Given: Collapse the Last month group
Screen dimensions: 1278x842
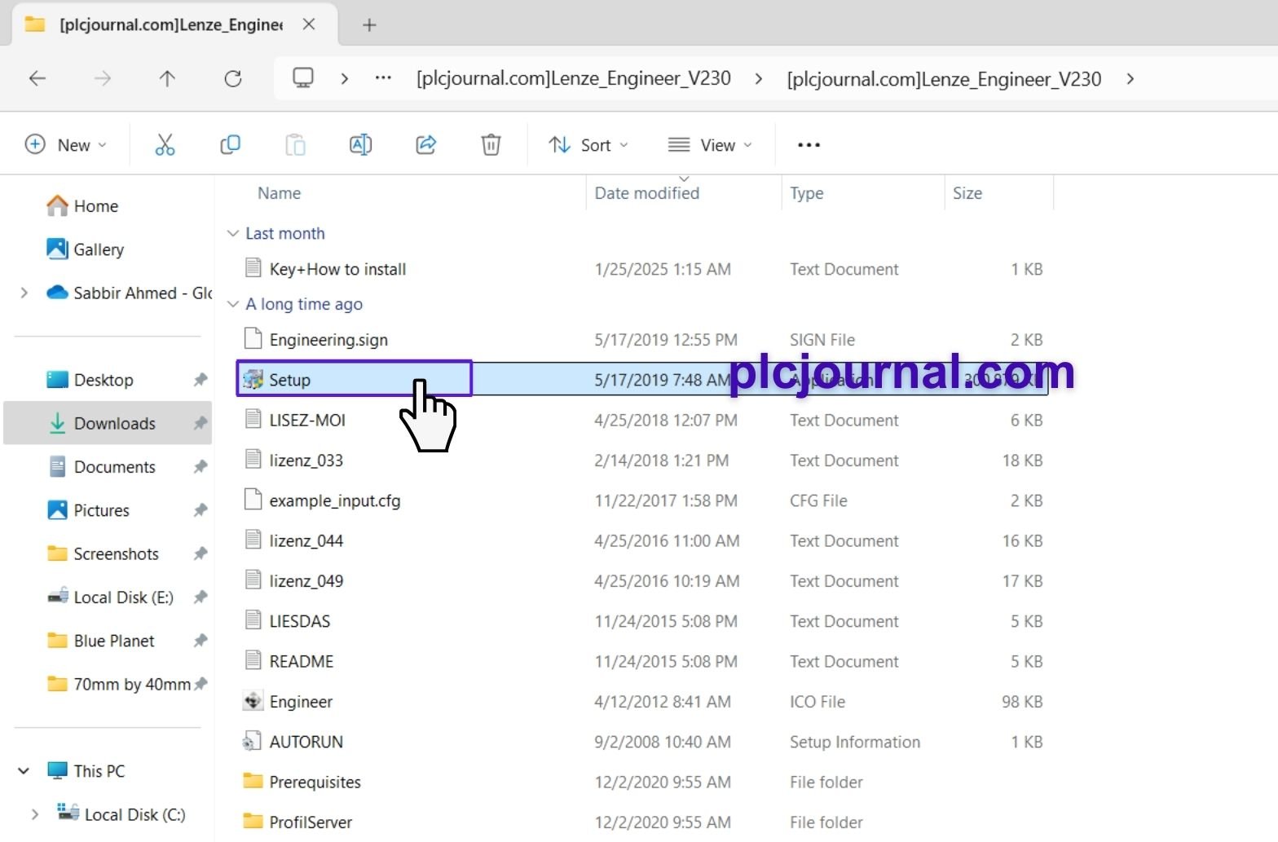Looking at the screenshot, I should point(233,234).
